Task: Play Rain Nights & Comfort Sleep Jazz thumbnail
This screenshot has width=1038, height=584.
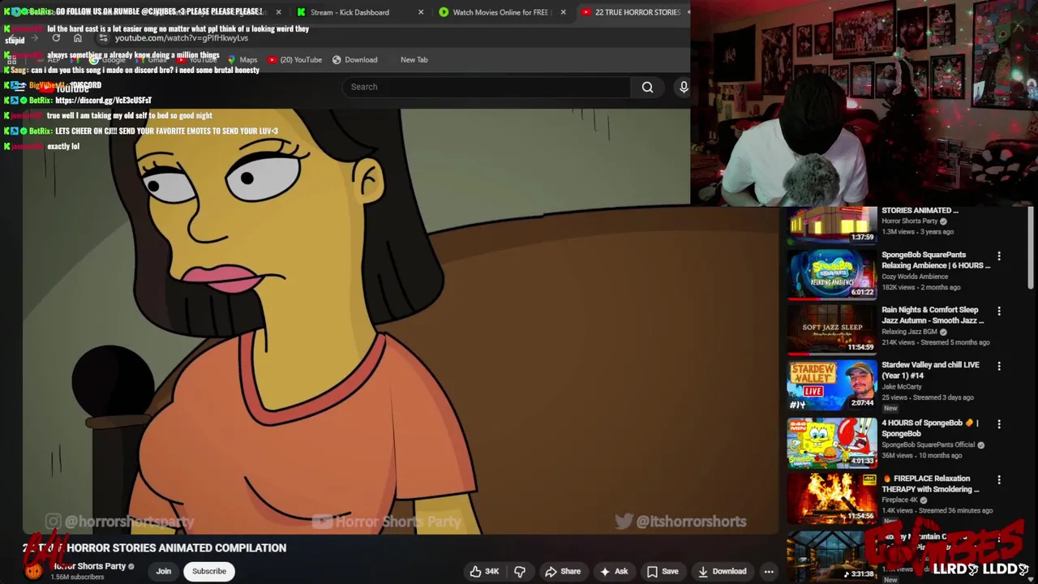Action: coord(832,330)
